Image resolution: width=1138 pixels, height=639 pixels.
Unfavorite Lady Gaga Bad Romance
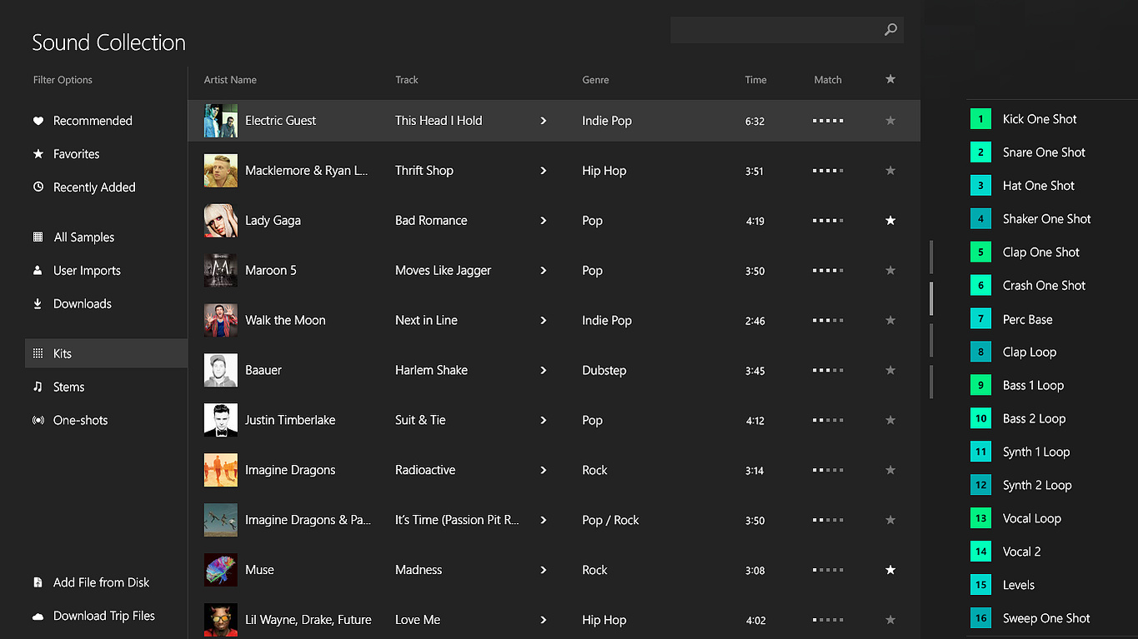890,221
